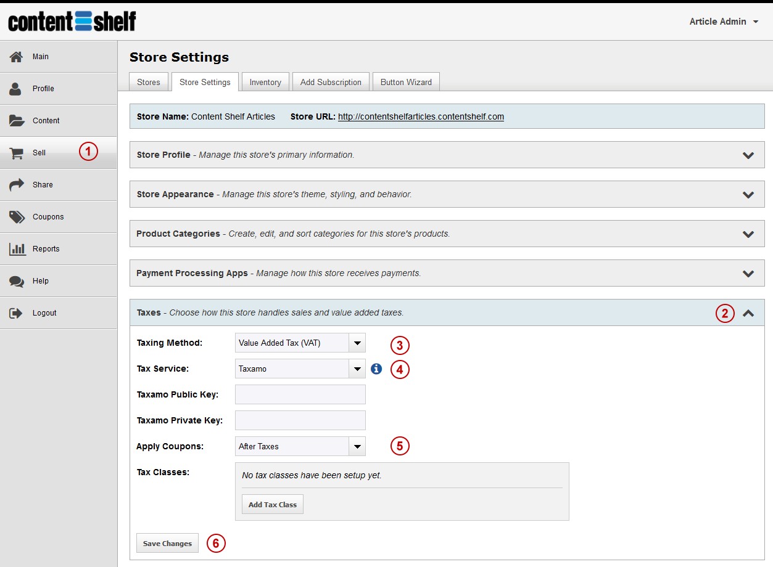Open the Taxing Method dropdown

(x=300, y=343)
